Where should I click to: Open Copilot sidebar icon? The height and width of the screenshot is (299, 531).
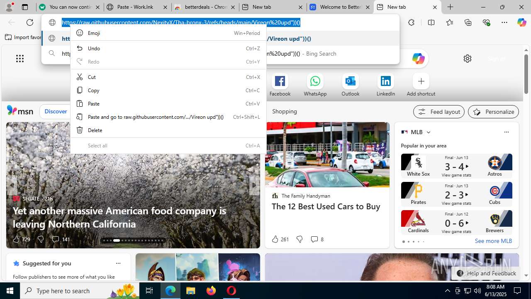pos(521,22)
